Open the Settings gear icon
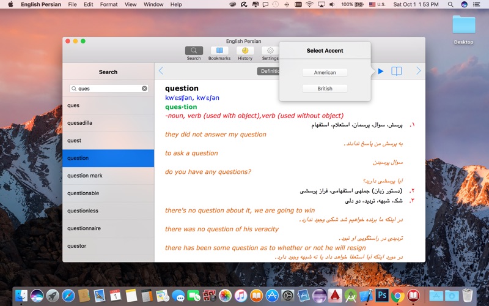This screenshot has height=306, width=489. tap(270, 51)
